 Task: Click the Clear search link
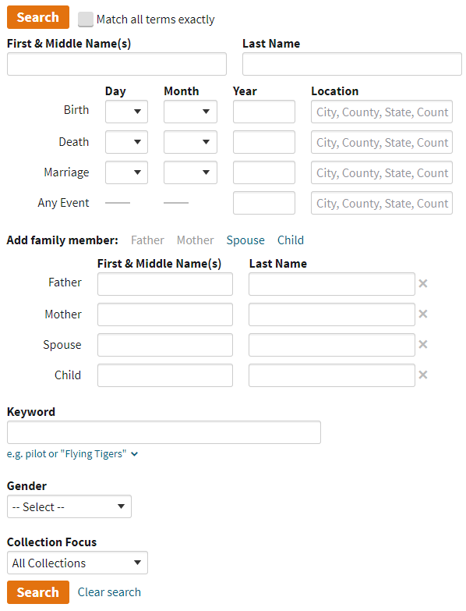click(109, 592)
